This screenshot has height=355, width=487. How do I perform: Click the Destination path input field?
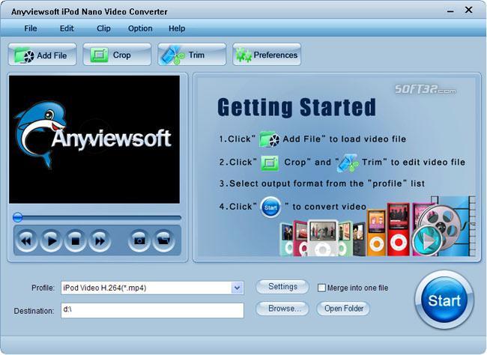[x=152, y=310]
